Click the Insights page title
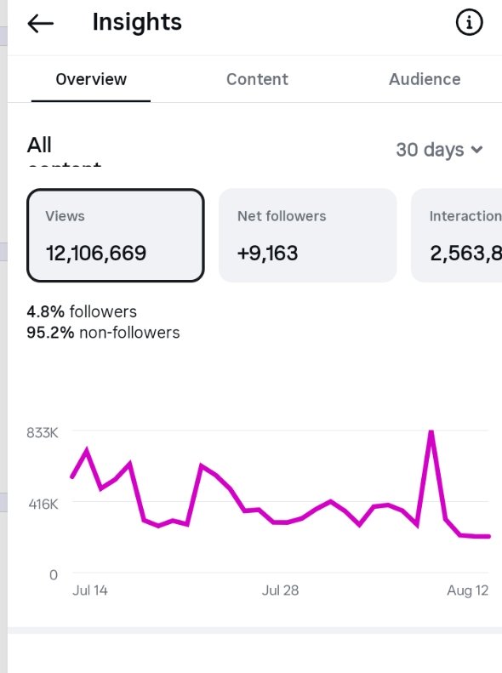The width and height of the screenshot is (502, 673). [x=137, y=22]
